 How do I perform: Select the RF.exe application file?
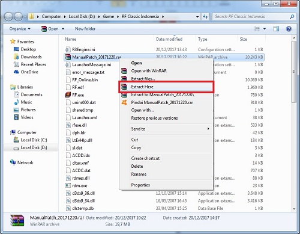pos(78,95)
